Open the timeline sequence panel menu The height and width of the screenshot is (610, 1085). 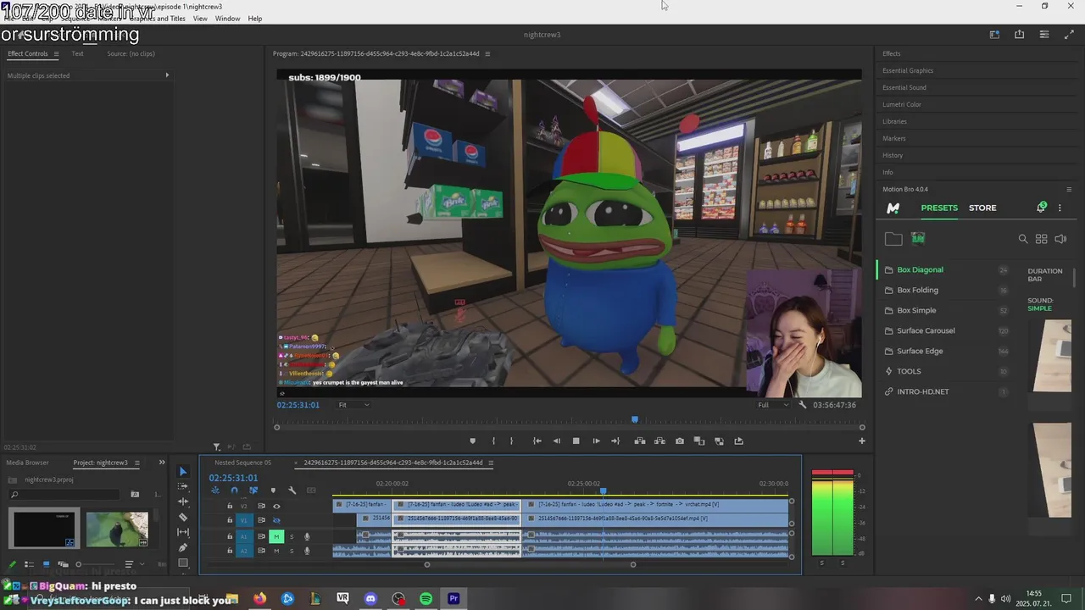pyautogui.click(x=491, y=463)
